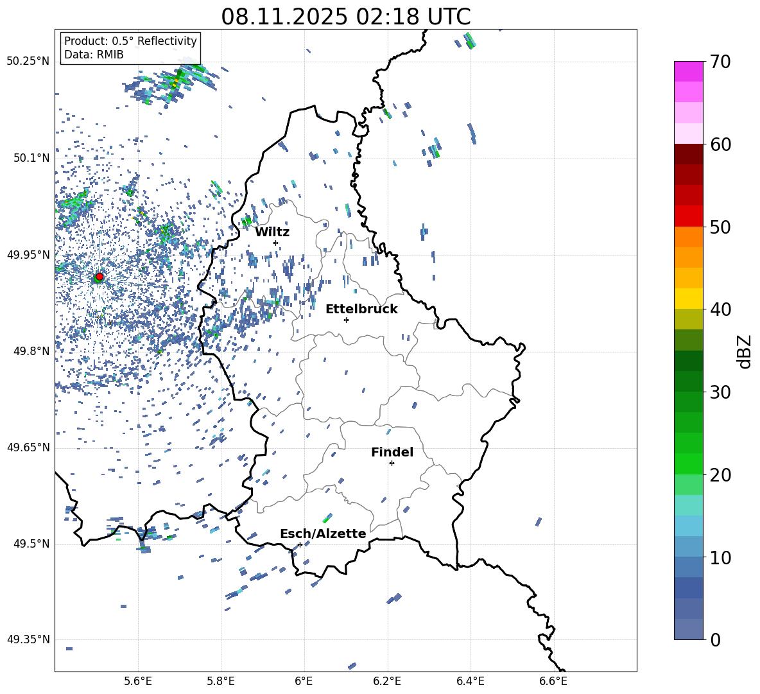Select the Wiltz city label
This screenshot has width=760, height=694.
[x=272, y=232]
